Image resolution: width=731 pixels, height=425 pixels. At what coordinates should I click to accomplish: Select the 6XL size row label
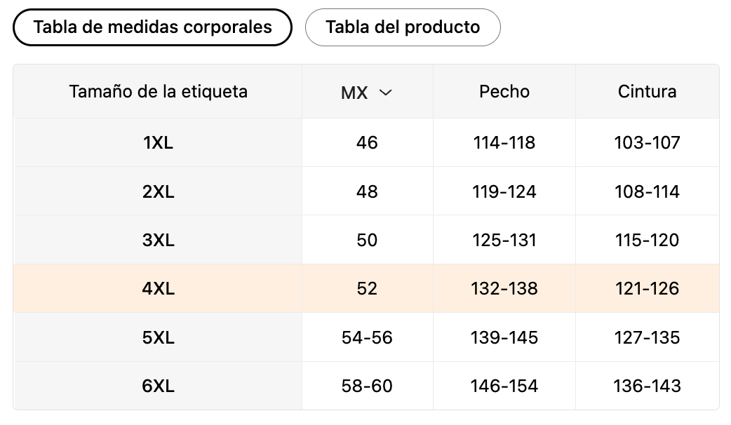[x=158, y=386]
